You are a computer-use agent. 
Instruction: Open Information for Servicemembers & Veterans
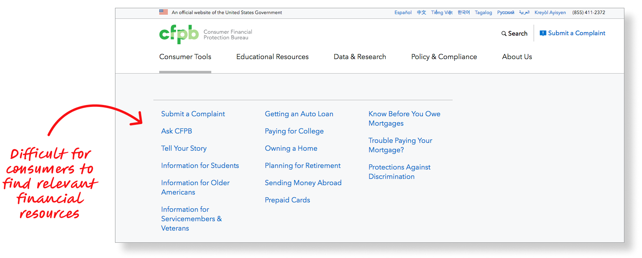[191, 219]
